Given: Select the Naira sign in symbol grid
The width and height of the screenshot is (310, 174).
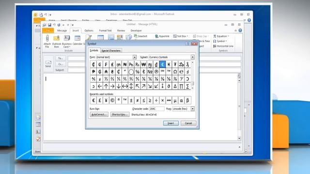Looking at the screenshot, I should pyautogui.click(x=125, y=64).
